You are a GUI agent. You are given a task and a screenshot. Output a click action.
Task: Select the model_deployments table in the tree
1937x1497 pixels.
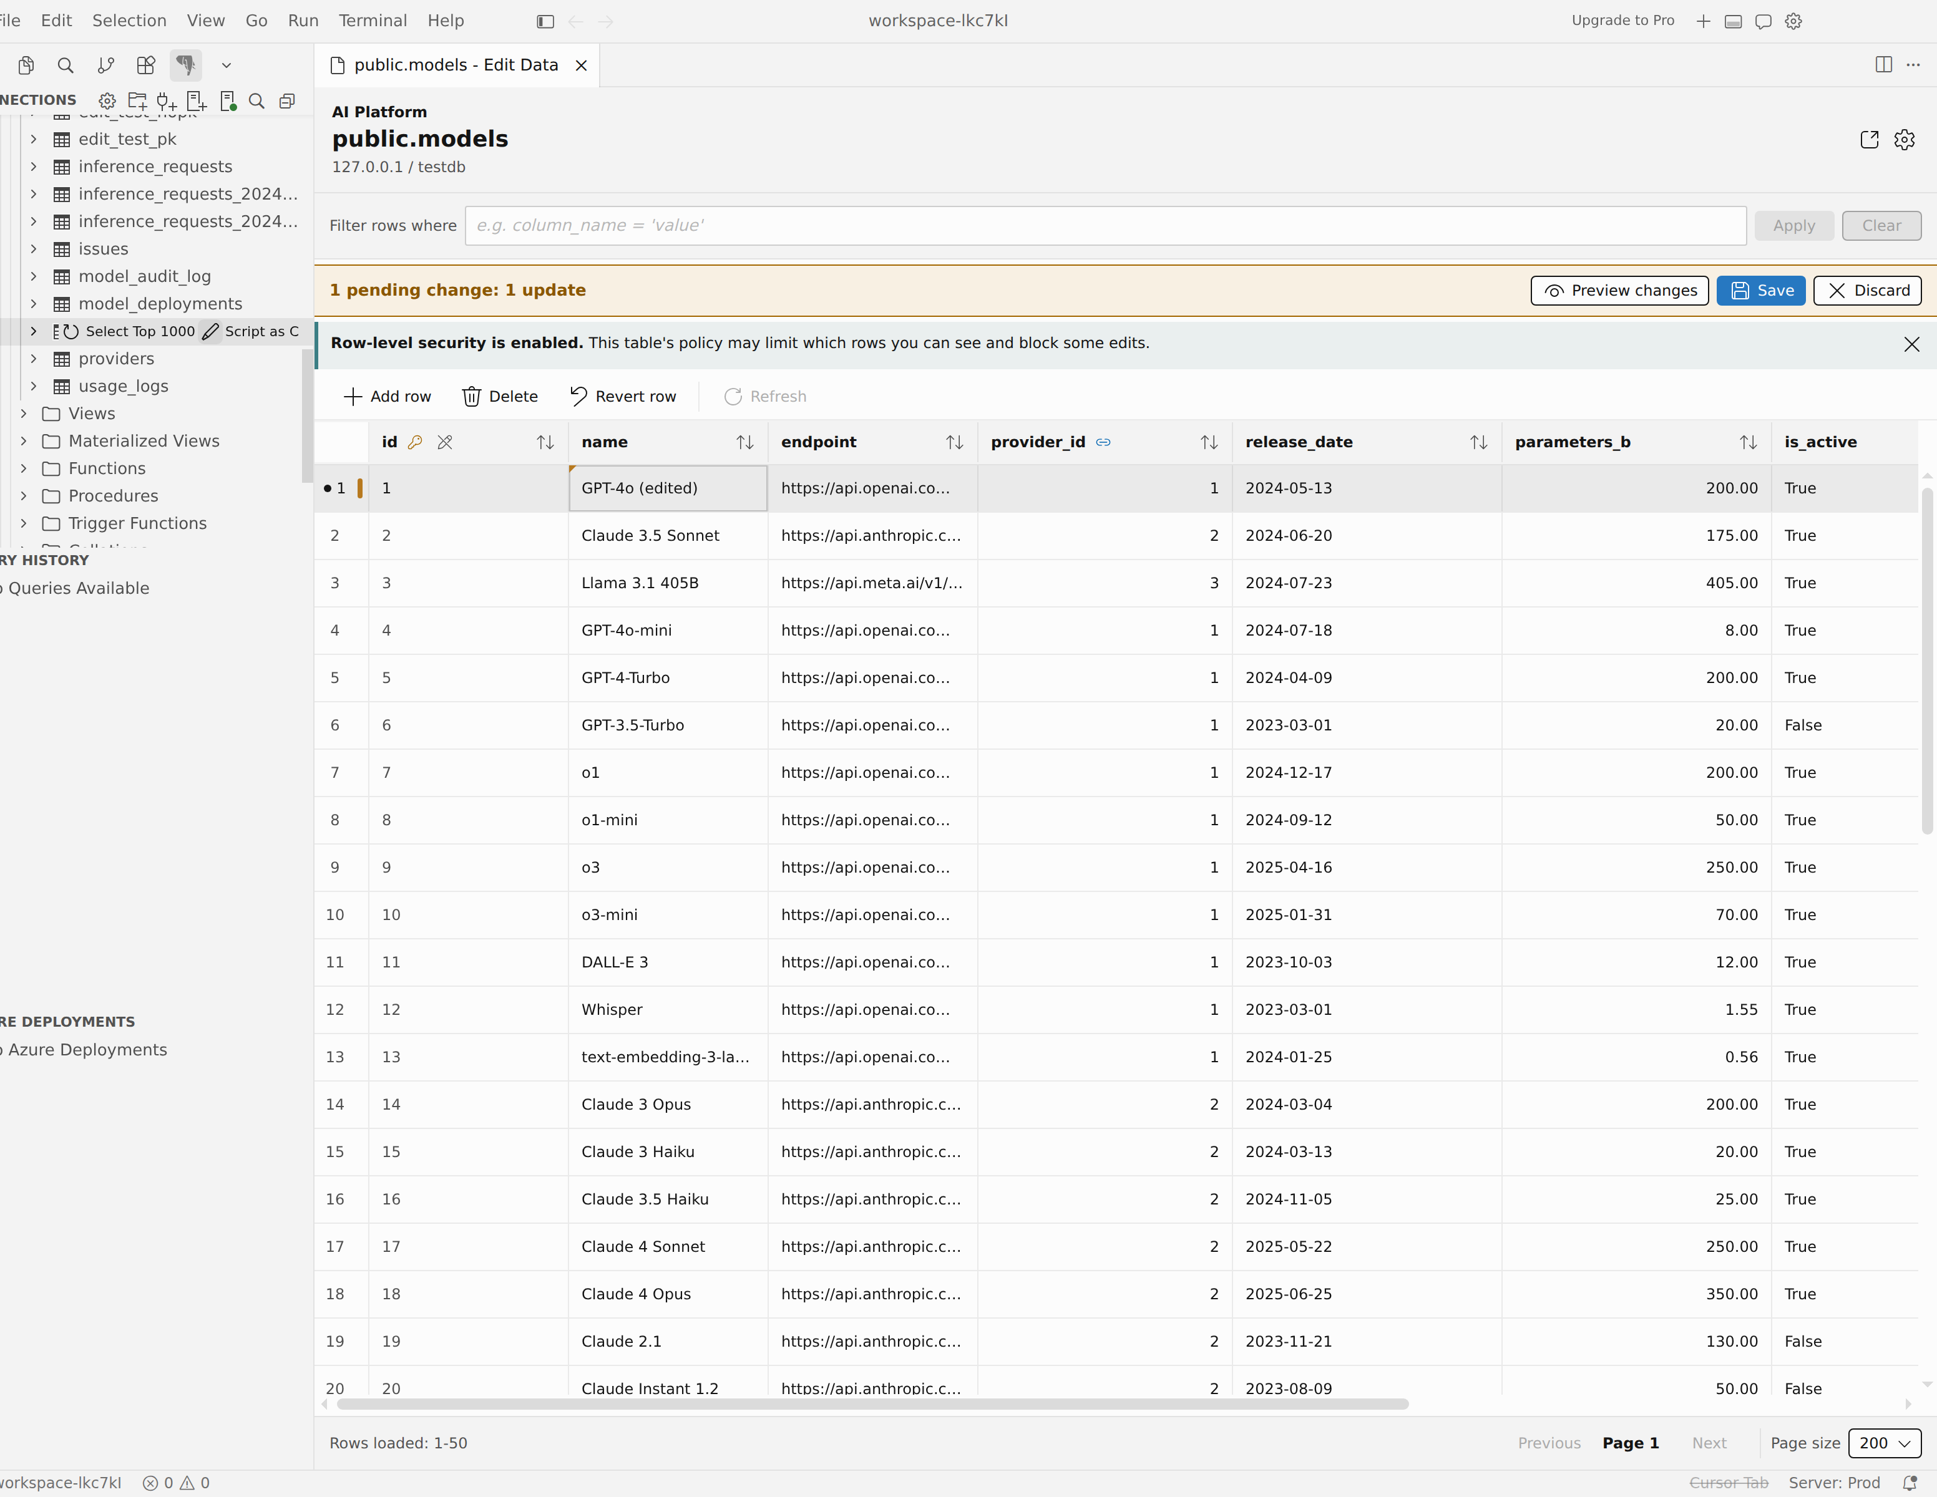click(160, 304)
